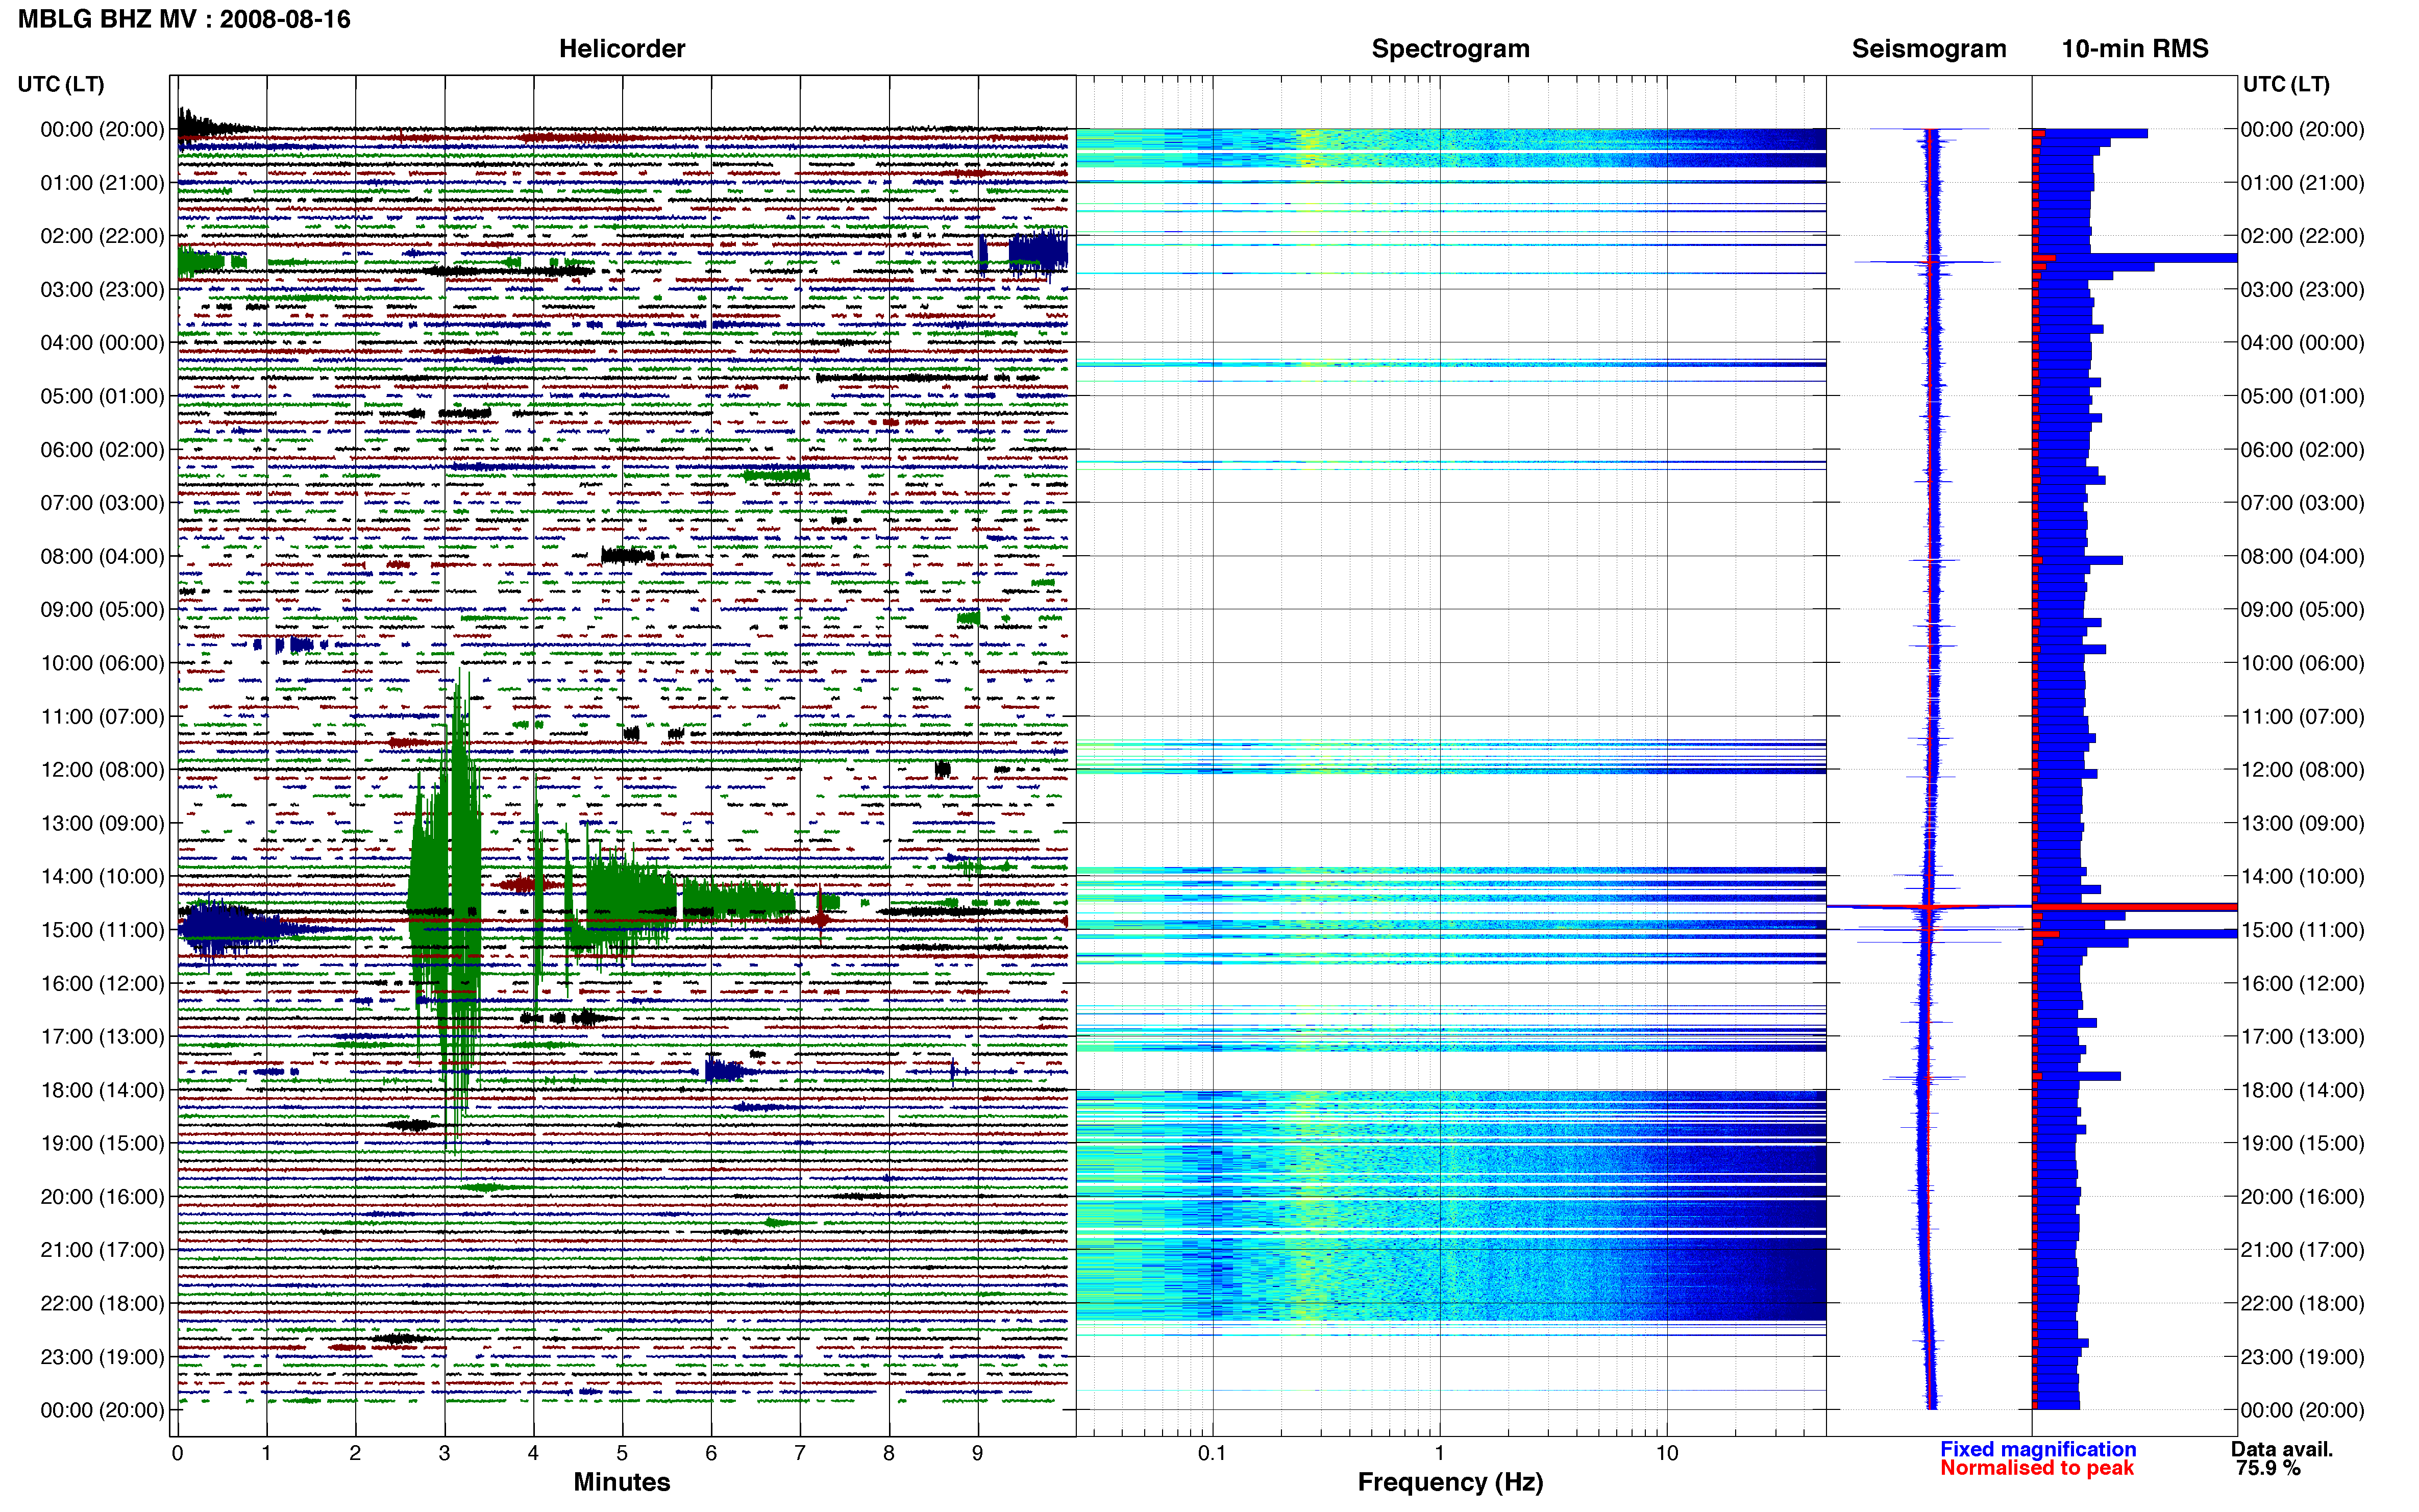Click the right-axis time label "18:00 (14:00)"
This screenshot has height=1512, width=2419.
pyautogui.click(x=2302, y=1090)
